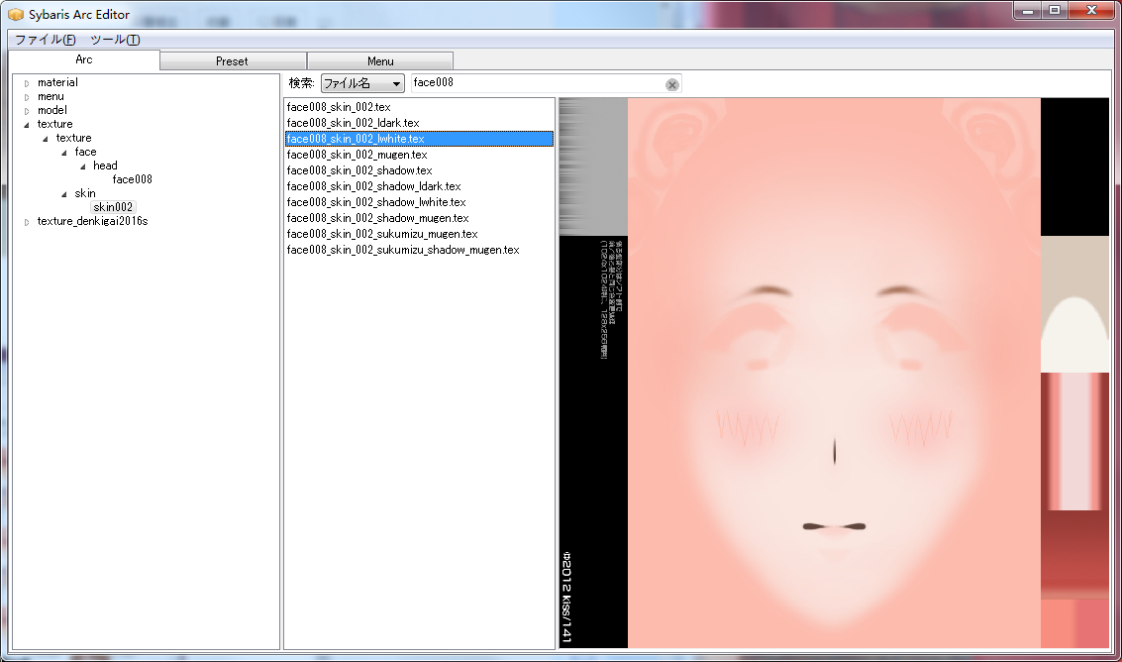This screenshot has height=662, width=1122.
Task: Expand the texture_denkigai2016s node
Action: pyautogui.click(x=27, y=222)
